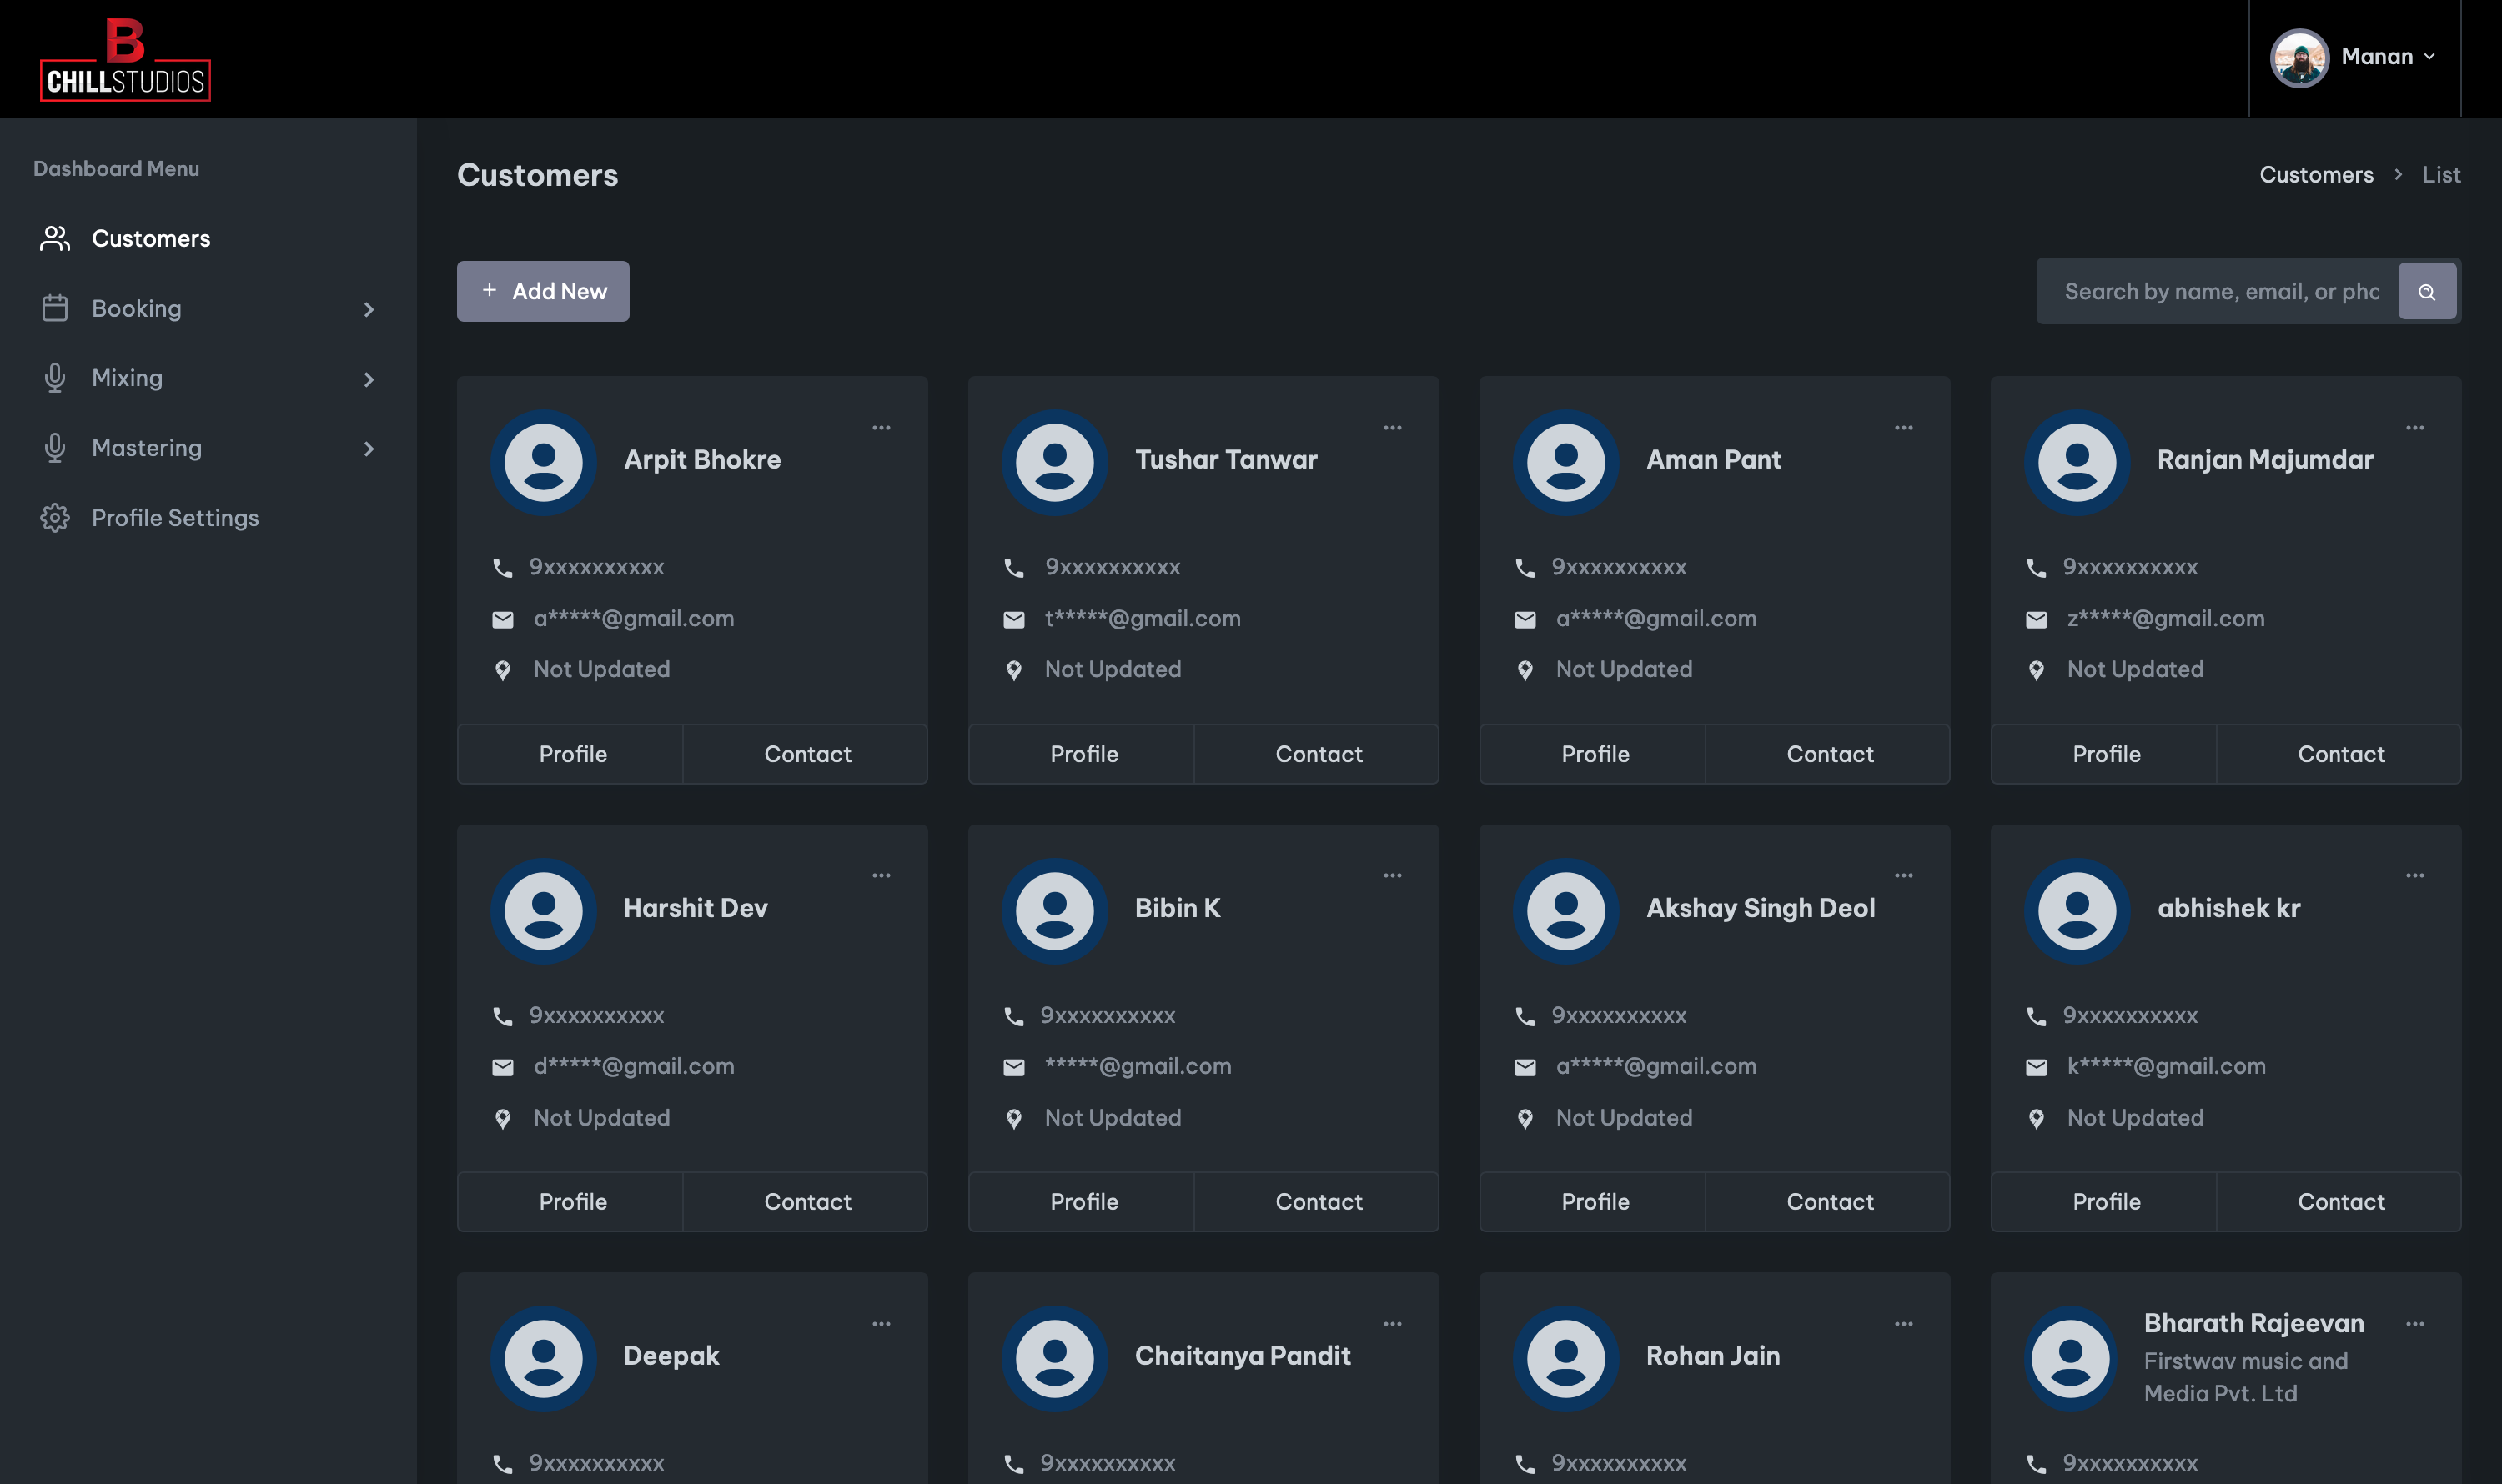
Task: Click the Booking calendar icon
Action: (x=55, y=308)
